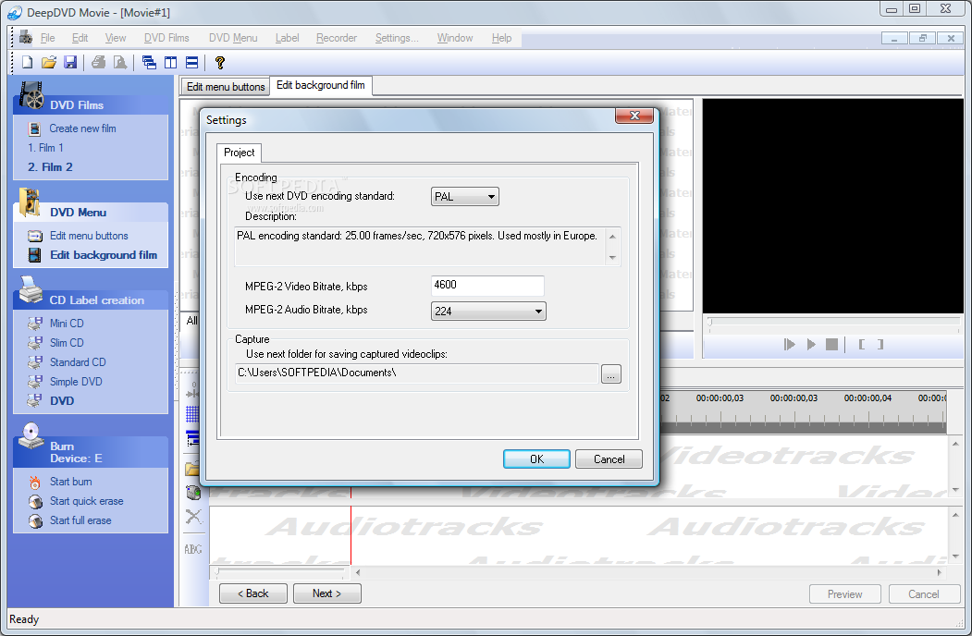Click the Cascade windows toolbar icon
The width and height of the screenshot is (972, 636).
point(149,62)
